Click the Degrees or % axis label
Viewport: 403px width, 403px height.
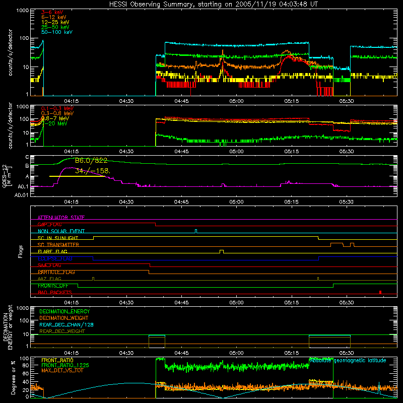point(13,378)
